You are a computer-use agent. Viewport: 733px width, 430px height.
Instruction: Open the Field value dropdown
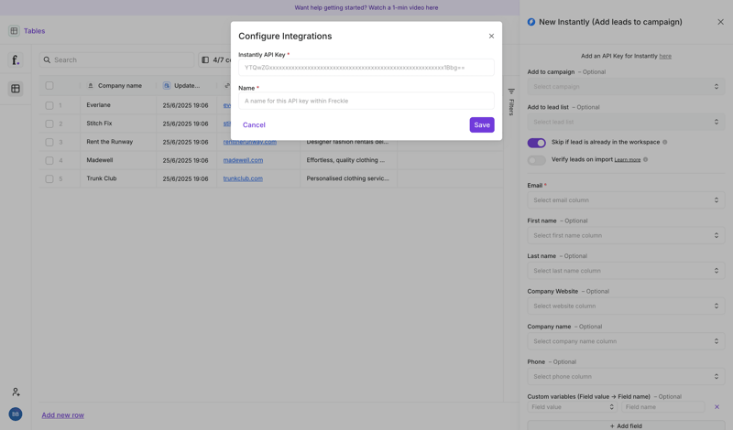coord(572,407)
